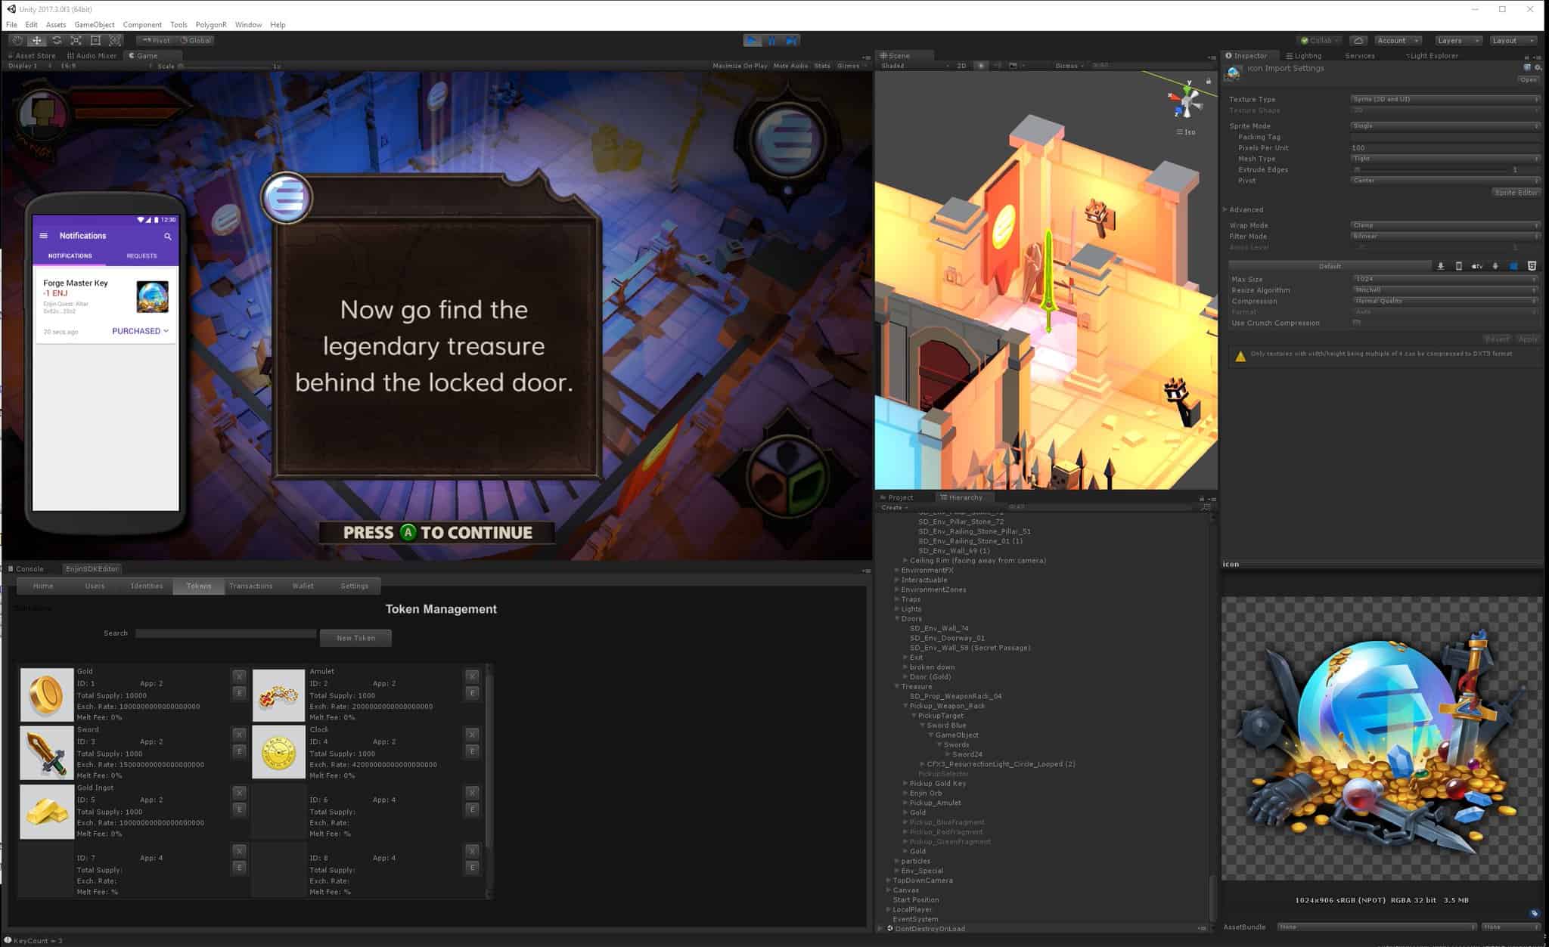Screen dimensions: 1549x947
Task: Open Wrap Mode dropdown
Action: [1445, 225]
